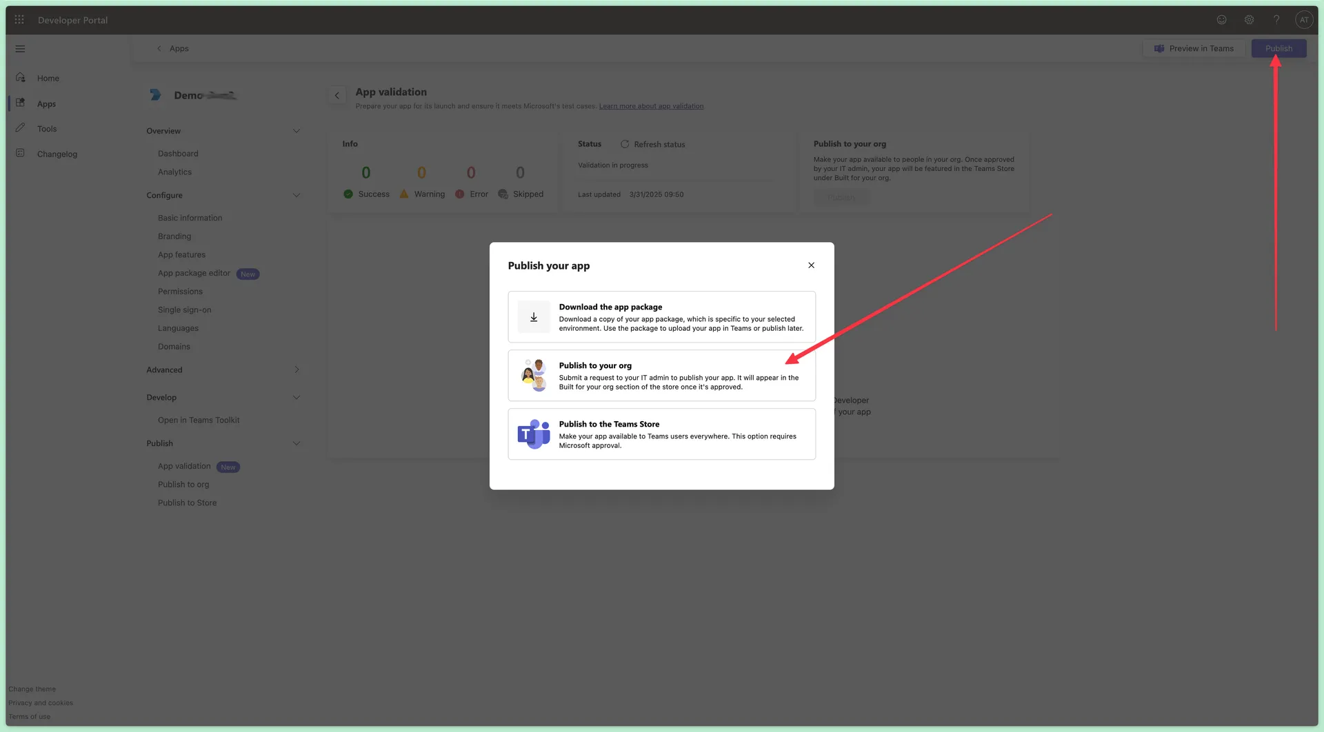Open the Domains page
Viewport: 1324px width, 732px height.
tap(174, 347)
